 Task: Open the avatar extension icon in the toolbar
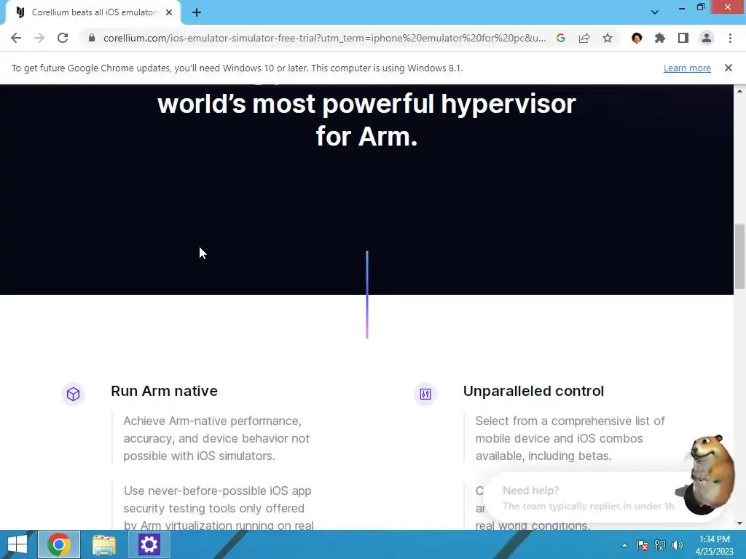click(637, 38)
